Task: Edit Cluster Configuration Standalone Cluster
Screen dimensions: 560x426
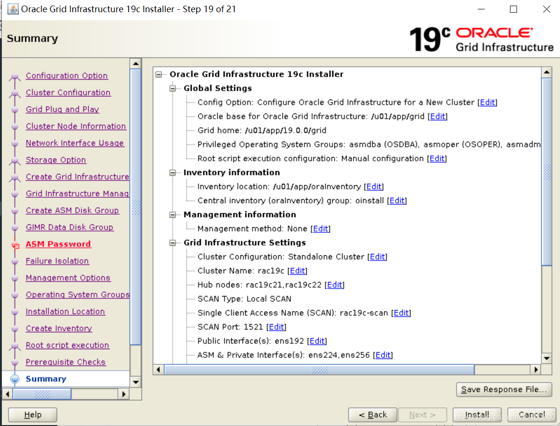Action: click(x=377, y=257)
